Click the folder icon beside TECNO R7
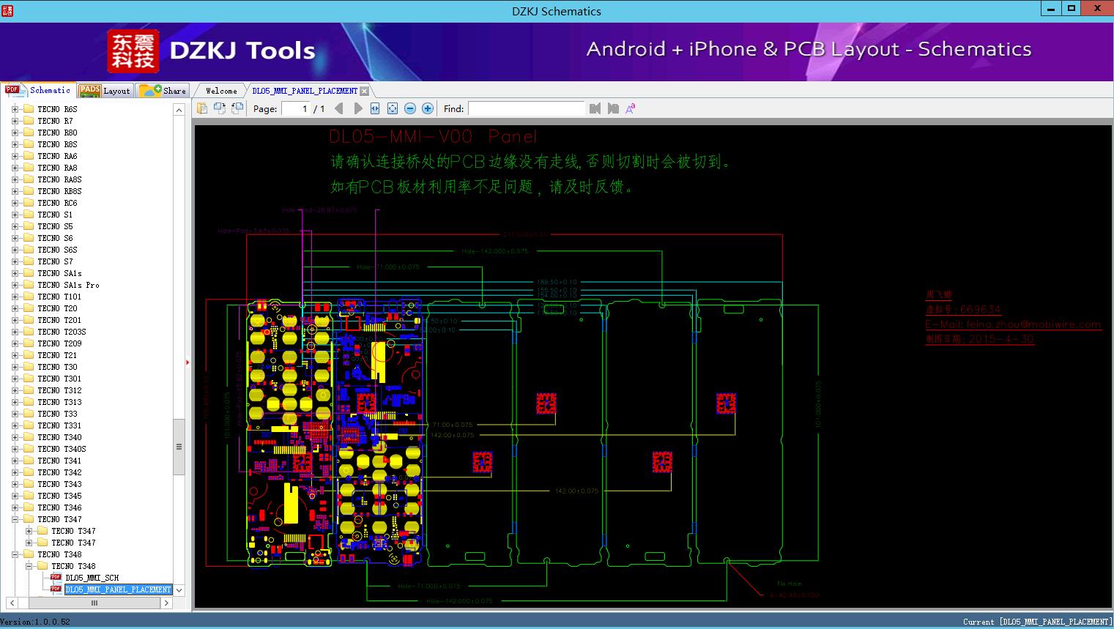This screenshot has height=629, width=1114. point(29,121)
